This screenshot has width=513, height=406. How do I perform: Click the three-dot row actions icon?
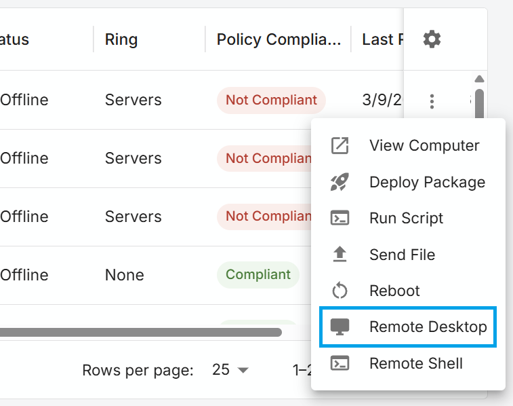(432, 101)
